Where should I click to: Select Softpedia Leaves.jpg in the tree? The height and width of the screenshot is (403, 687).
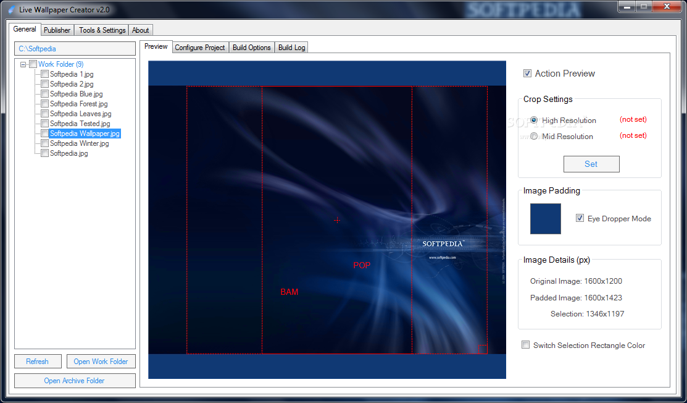(81, 114)
